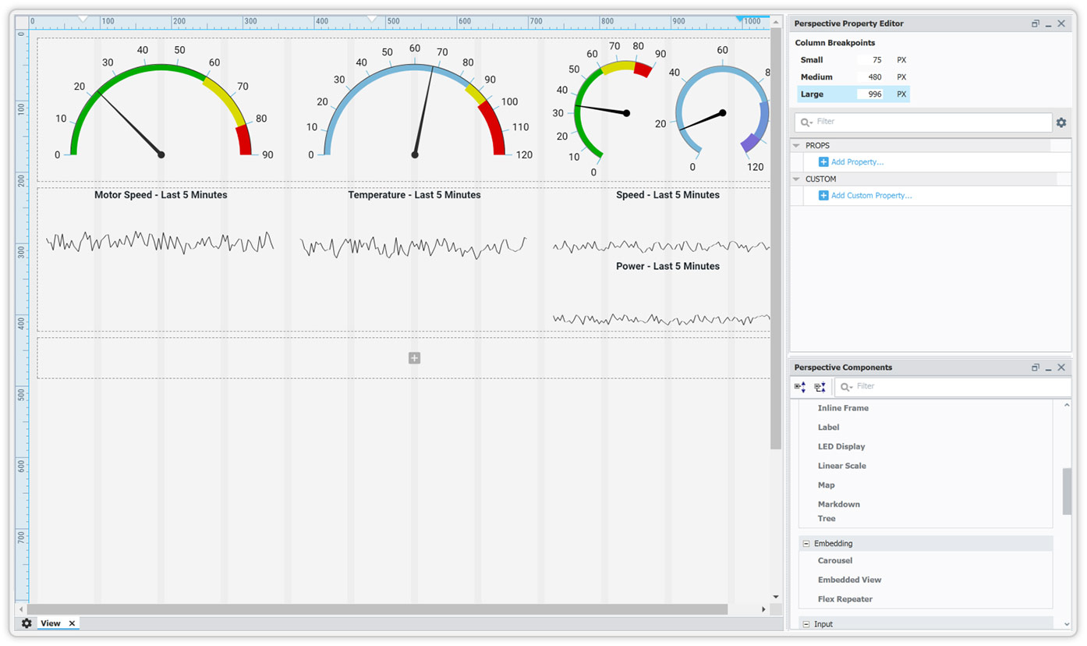Screen dimensions: 1087x646
Task: Float the Perspective Property Editor panel
Action: tap(1036, 23)
